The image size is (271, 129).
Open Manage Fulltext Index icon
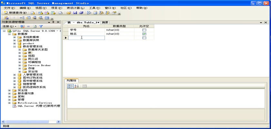(x=35, y=18)
